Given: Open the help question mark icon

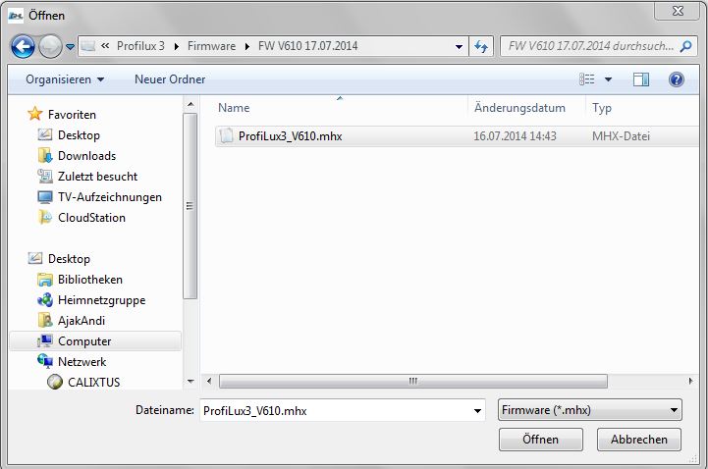Looking at the screenshot, I should 677,79.
